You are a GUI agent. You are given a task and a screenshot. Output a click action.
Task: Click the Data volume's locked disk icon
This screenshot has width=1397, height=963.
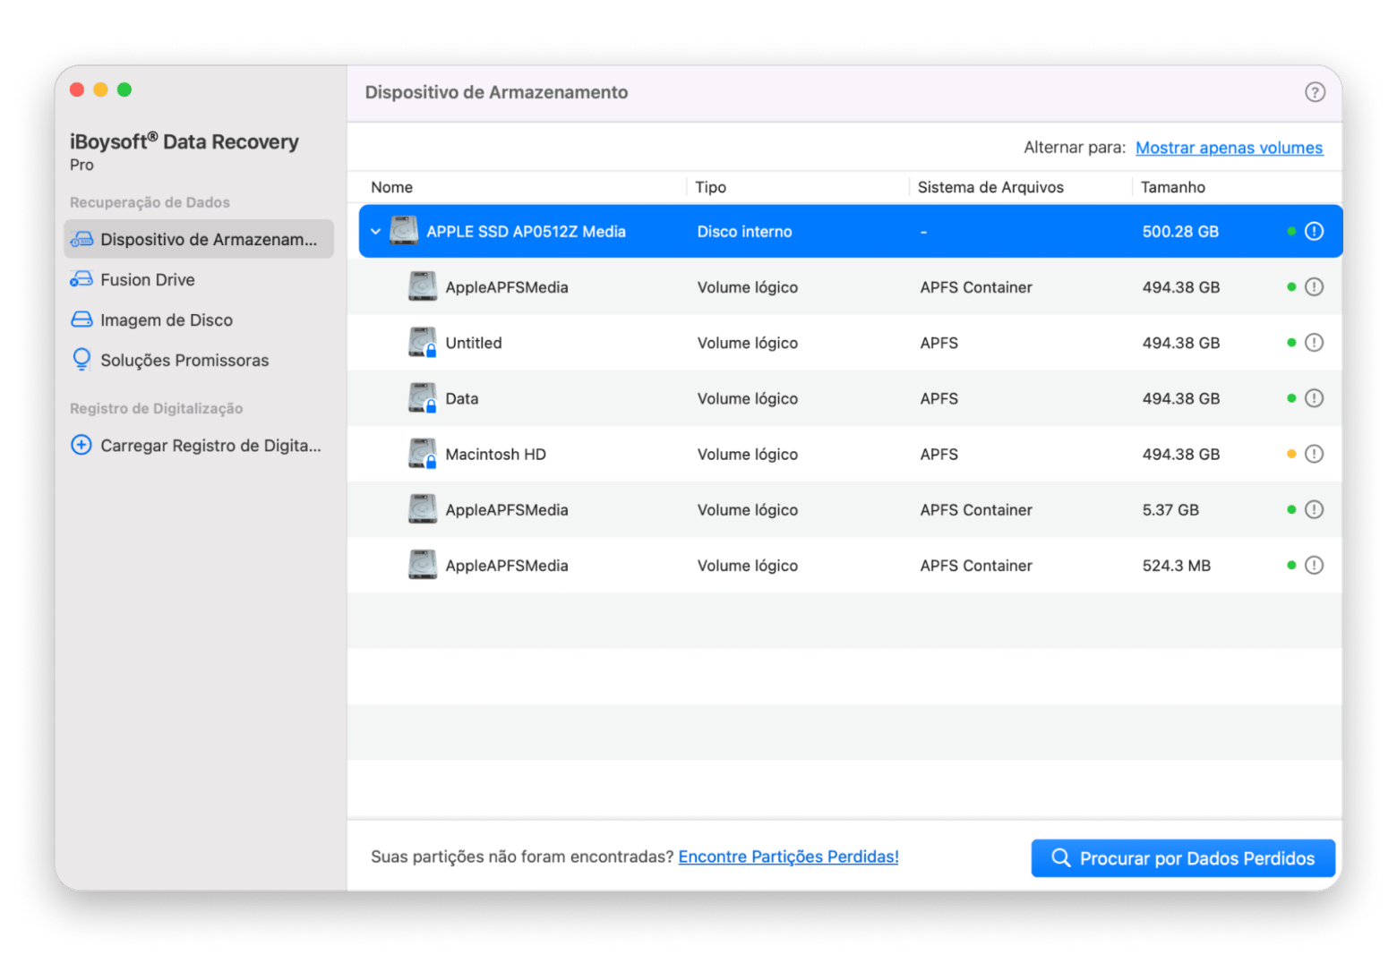point(423,397)
